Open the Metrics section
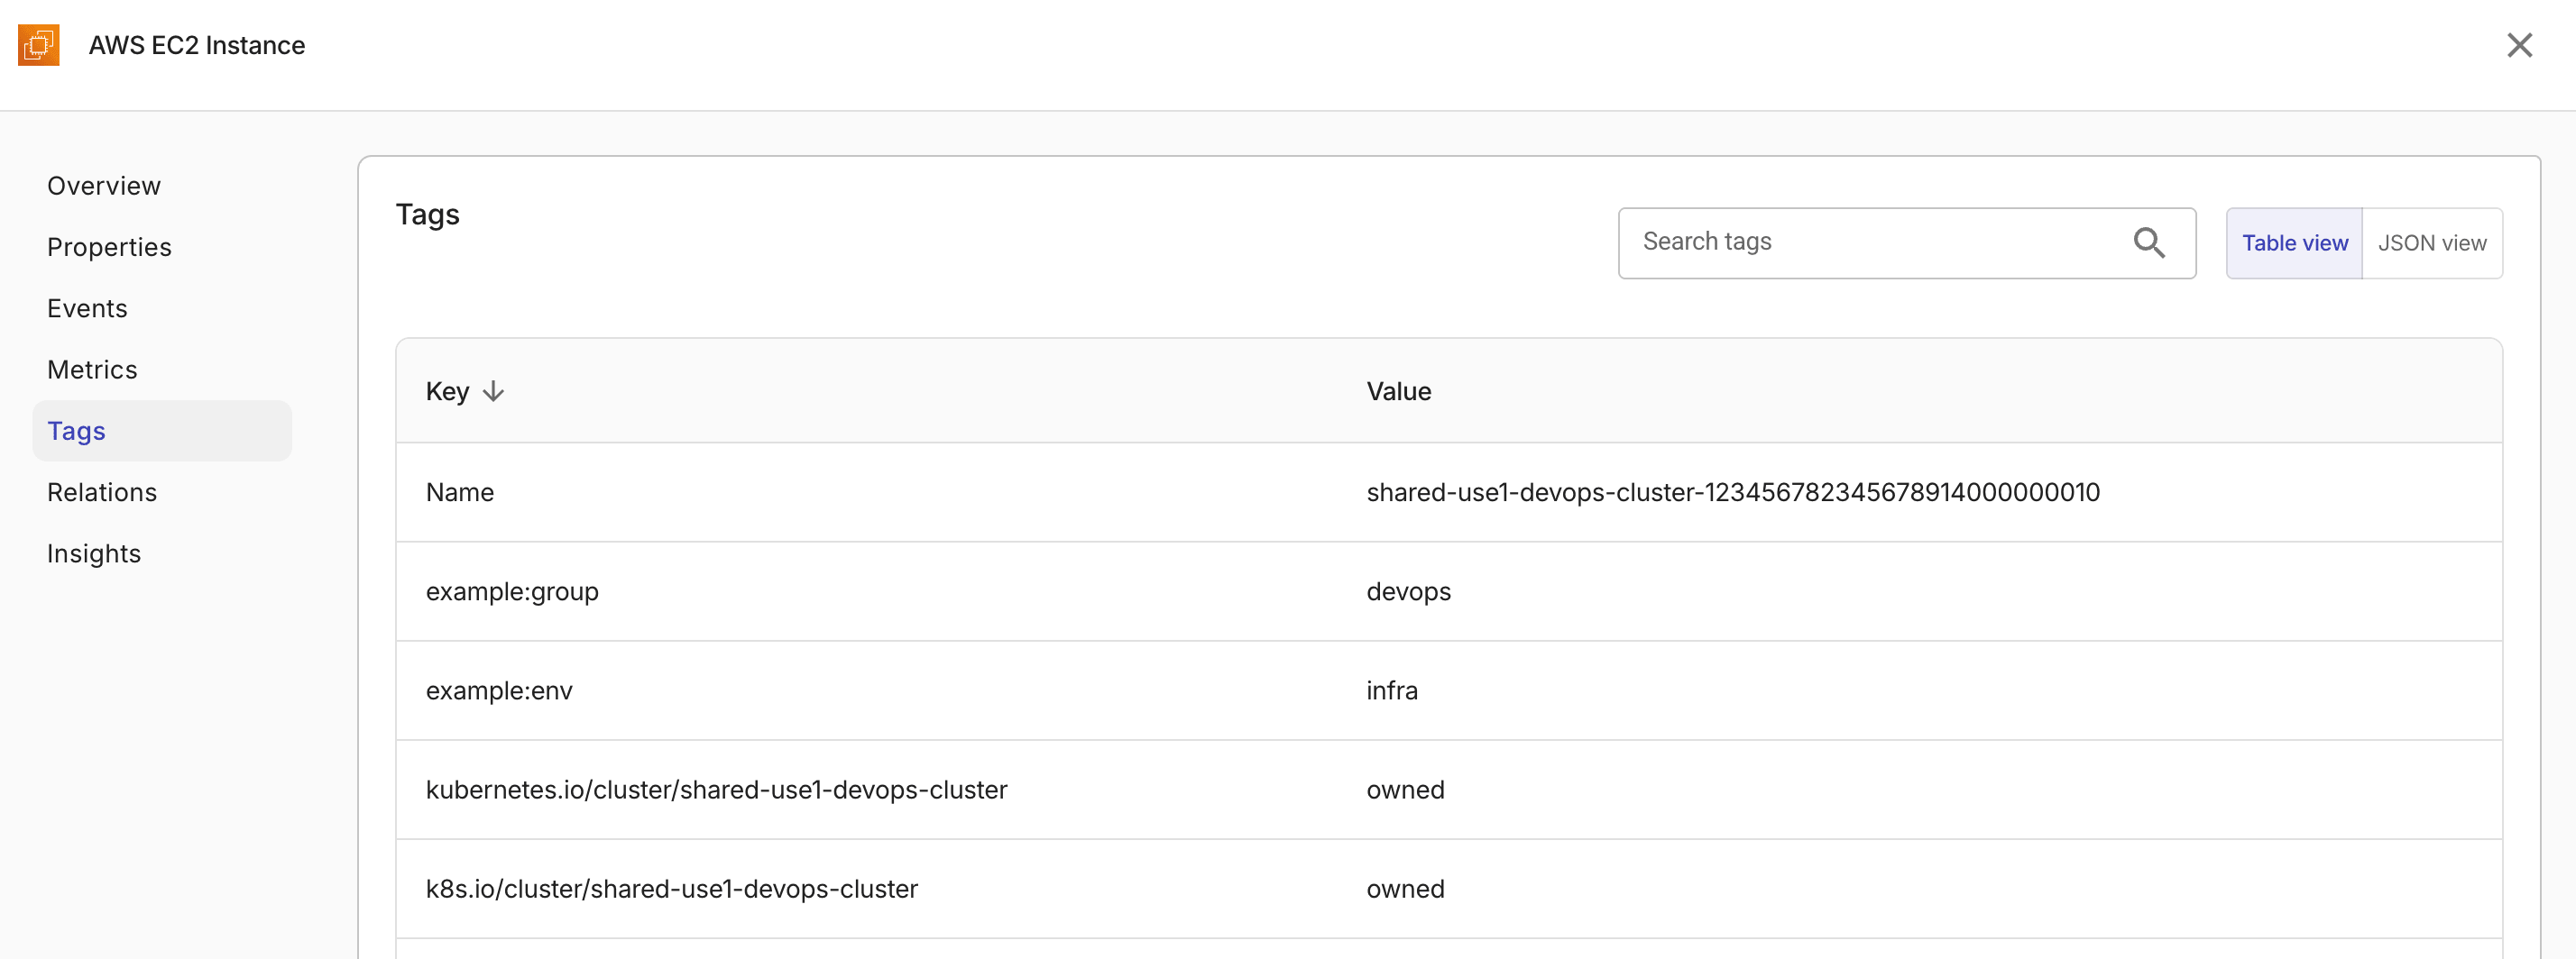Screen dimensions: 2576x959 click(x=92, y=370)
